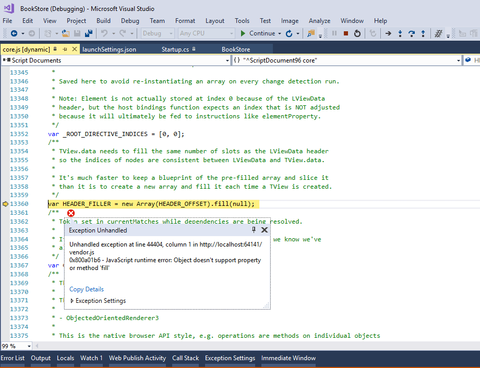Switch to the Startup.cs tab
The image size is (480, 368).
(x=175, y=50)
